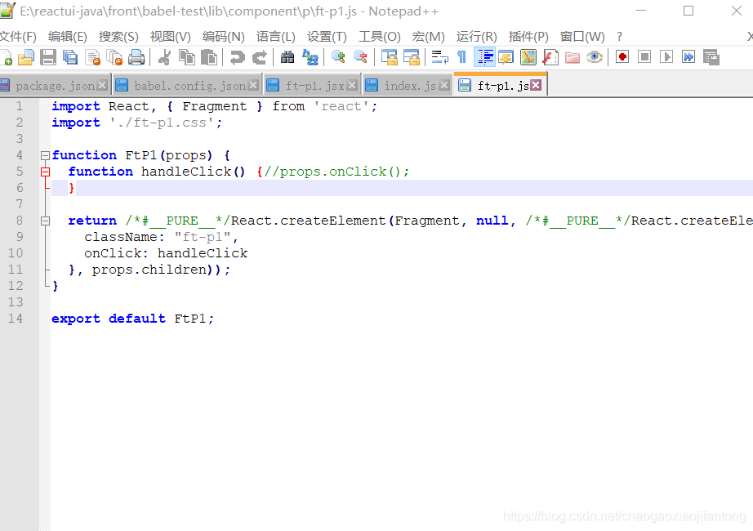
Task: Toggle show all characters pilcrow icon
Action: [461, 57]
